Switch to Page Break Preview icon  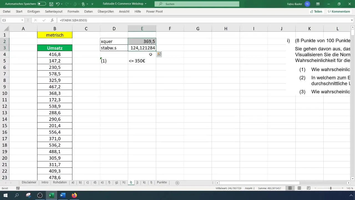(x=308, y=188)
